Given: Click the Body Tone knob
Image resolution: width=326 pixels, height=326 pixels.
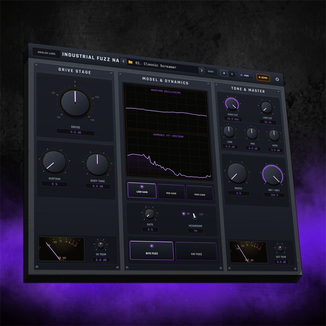Looking at the screenshot, I should [x=97, y=164].
